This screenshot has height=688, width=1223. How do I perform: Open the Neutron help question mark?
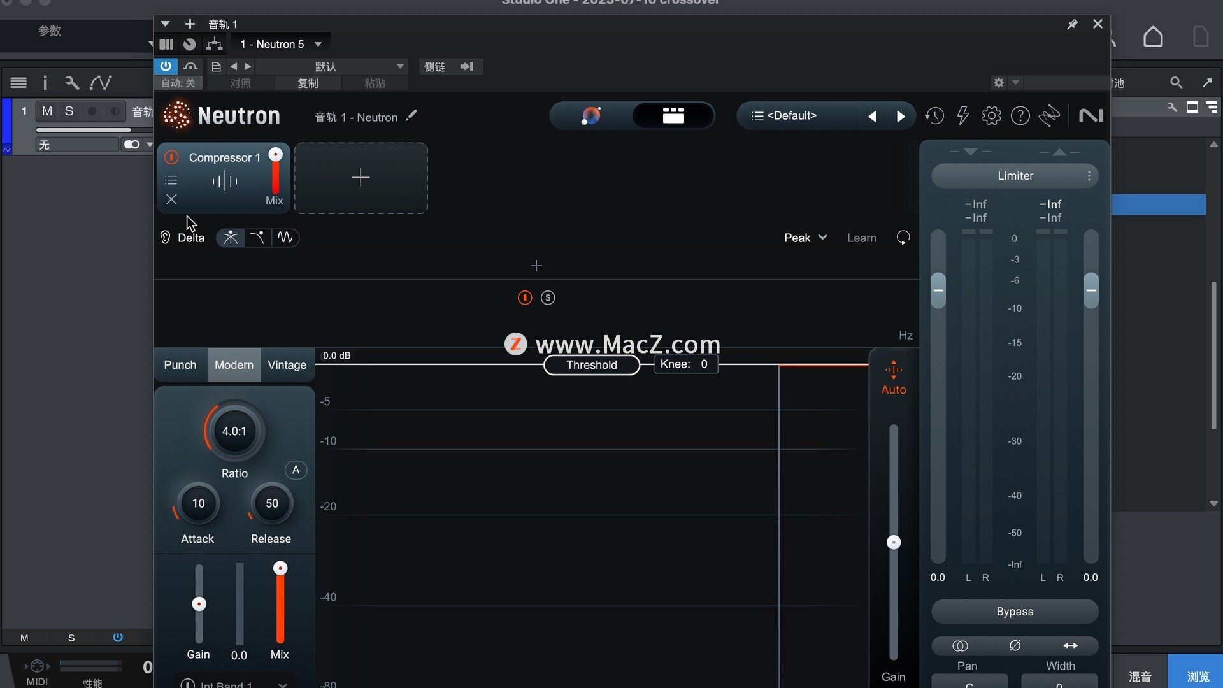point(1020,116)
